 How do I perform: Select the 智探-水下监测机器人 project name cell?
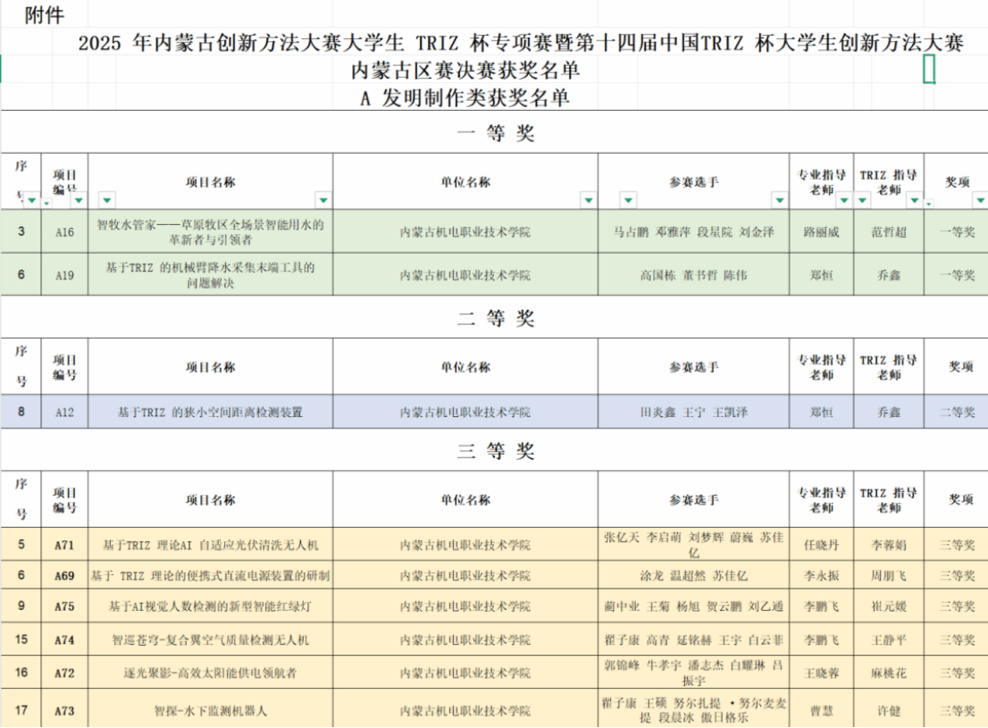click(210, 712)
